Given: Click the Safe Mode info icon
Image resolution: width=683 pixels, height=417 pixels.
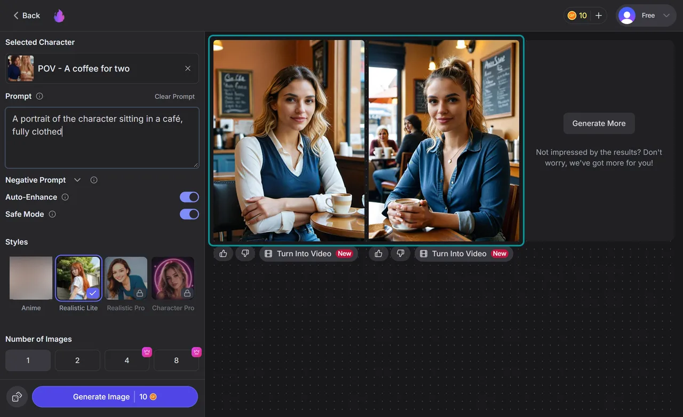Looking at the screenshot, I should (x=52, y=214).
